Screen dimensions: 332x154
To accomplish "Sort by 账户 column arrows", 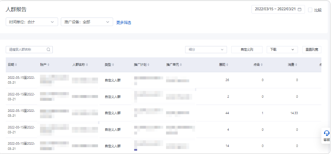I will [x=49, y=65].
